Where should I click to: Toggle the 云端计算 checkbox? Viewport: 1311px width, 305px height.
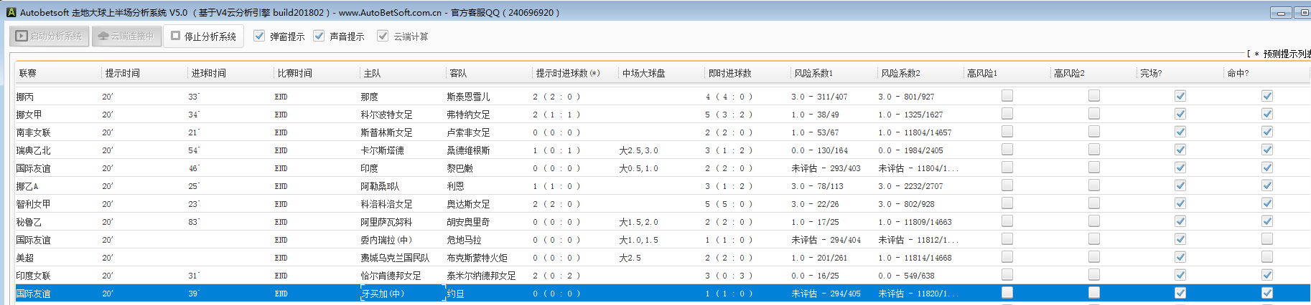(383, 36)
